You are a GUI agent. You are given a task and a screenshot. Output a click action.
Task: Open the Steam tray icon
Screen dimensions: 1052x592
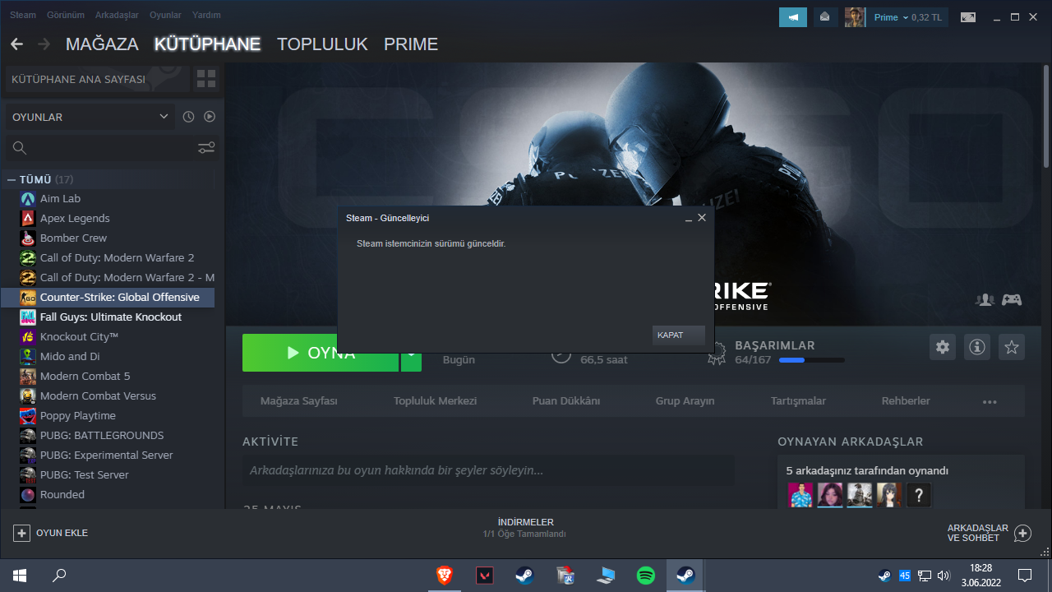pyautogui.click(x=884, y=576)
